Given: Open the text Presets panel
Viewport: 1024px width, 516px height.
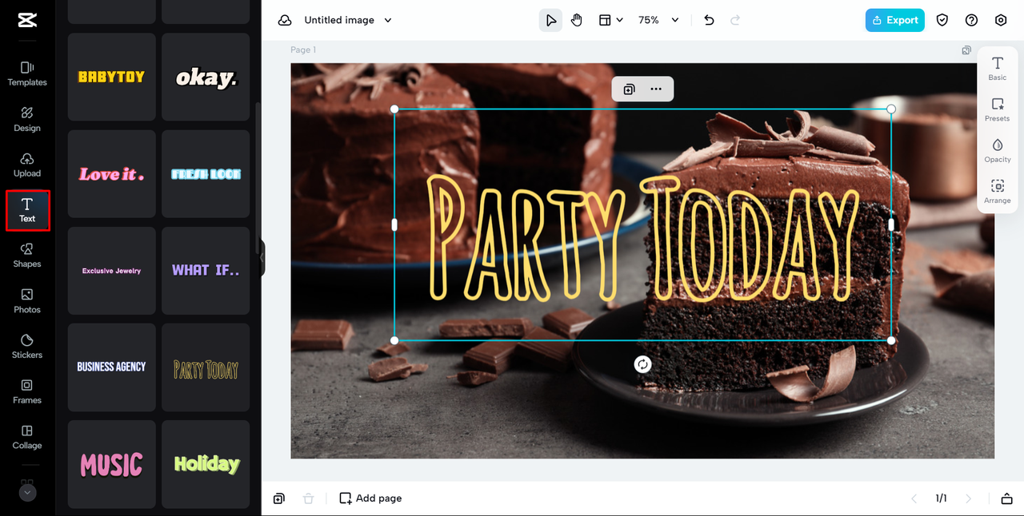Looking at the screenshot, I should pos(998,109).
